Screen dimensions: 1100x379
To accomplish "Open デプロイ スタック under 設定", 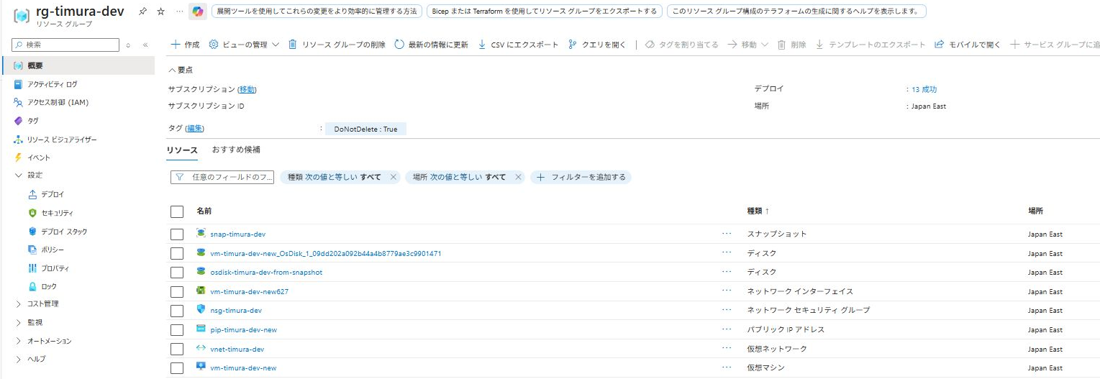I will click(x=64, y=232).
